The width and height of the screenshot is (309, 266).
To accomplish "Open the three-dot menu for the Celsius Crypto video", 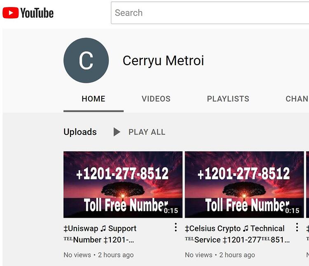I will 297,227.
